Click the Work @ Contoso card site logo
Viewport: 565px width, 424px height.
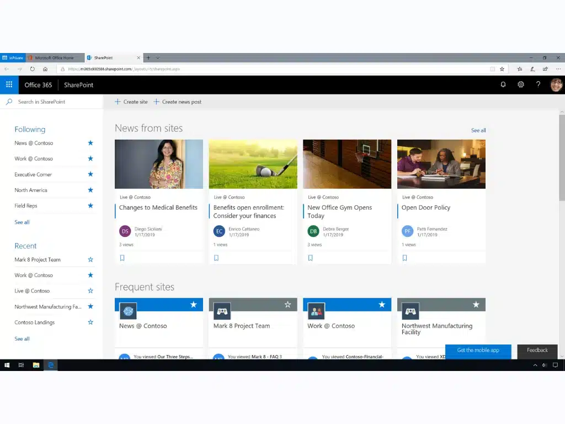coord(316,311)
